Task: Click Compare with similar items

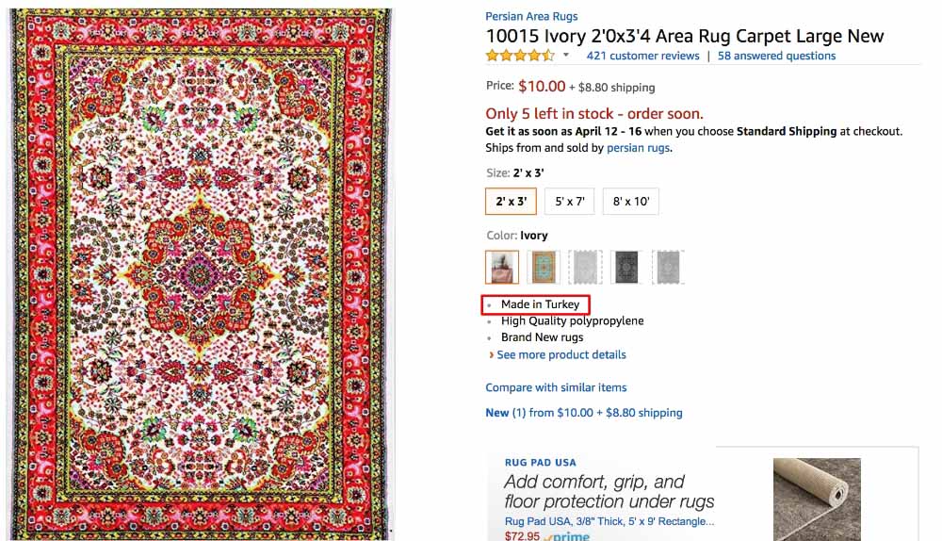Action: 556,387
